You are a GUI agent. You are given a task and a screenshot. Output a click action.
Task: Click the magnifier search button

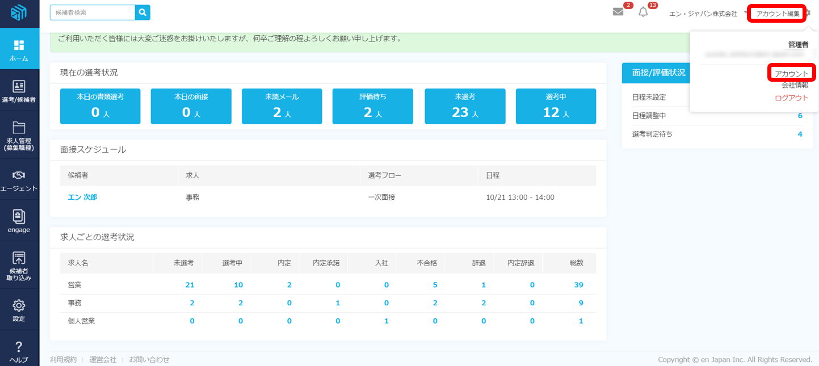pos(142,12)
